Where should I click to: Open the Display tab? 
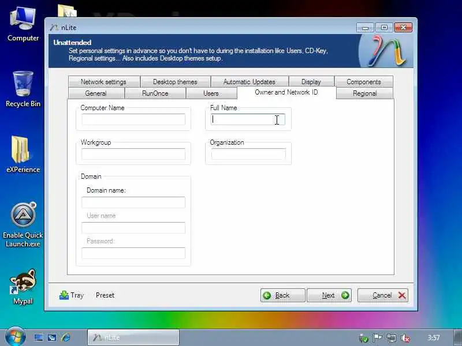pyautogui.click(x=311, y=81)
